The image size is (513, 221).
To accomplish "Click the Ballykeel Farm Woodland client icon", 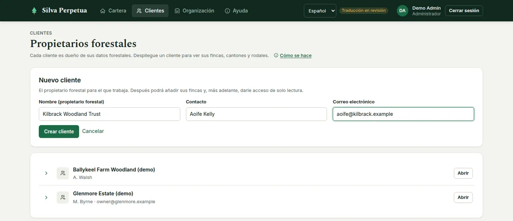I will pos(63,173).
